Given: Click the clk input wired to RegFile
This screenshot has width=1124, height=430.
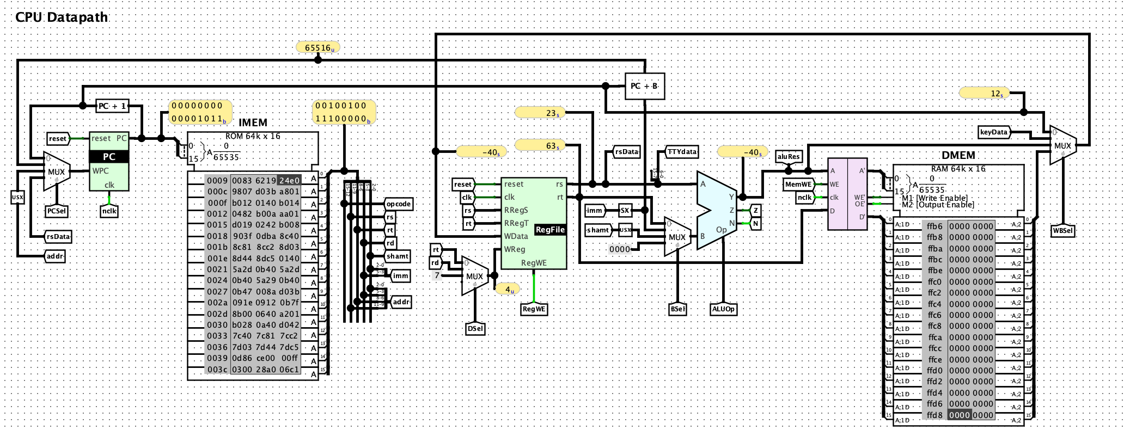Looking at the screenshot, I should tap(467, 198).
